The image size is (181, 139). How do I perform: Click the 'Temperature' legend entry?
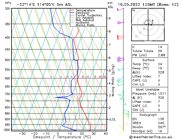point(85,10)
